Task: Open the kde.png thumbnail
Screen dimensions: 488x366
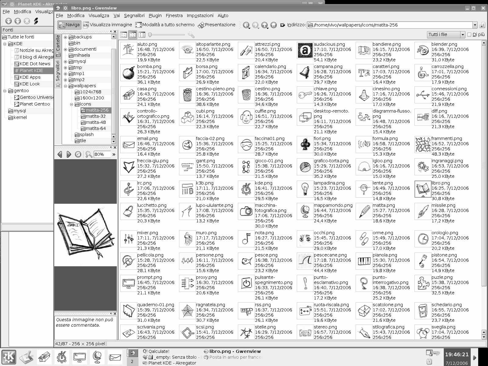Action: 246,189
